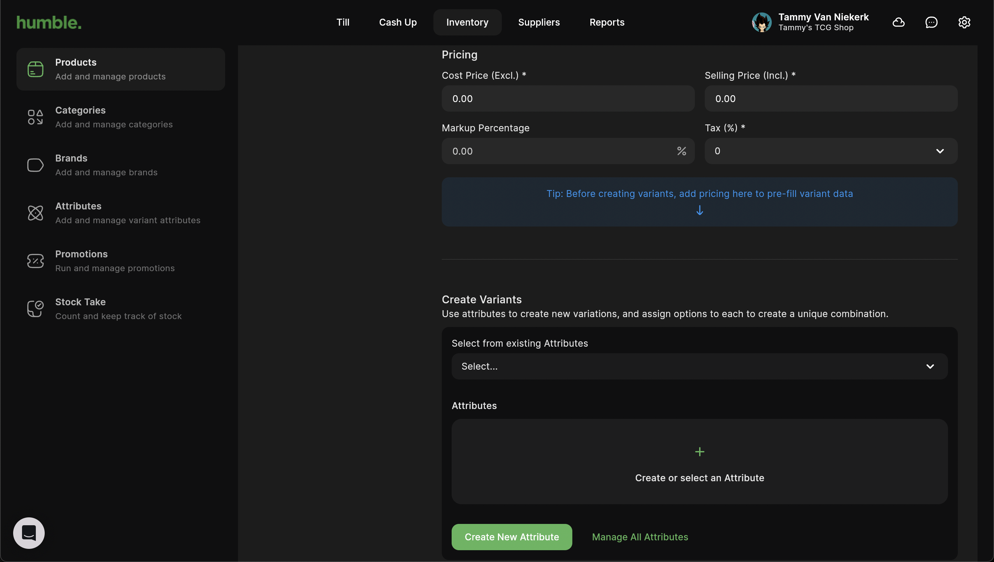Focus the Cost Price (Excl.) field
The width and height of the screenshot is (994, 562).
(568, 99)
